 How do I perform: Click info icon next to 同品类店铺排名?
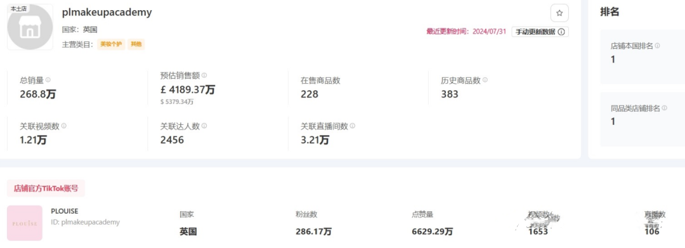pos(665,108)
